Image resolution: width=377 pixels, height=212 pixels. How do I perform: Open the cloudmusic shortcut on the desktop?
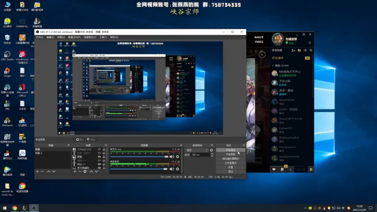click(x=22, y=57)
